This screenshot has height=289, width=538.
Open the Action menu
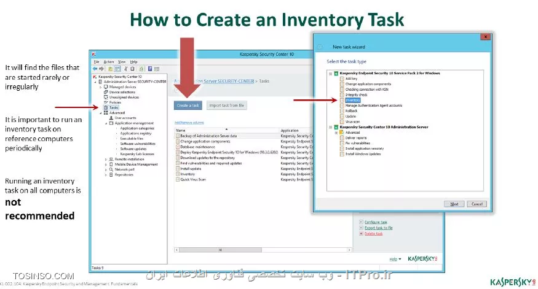point(108,62)
